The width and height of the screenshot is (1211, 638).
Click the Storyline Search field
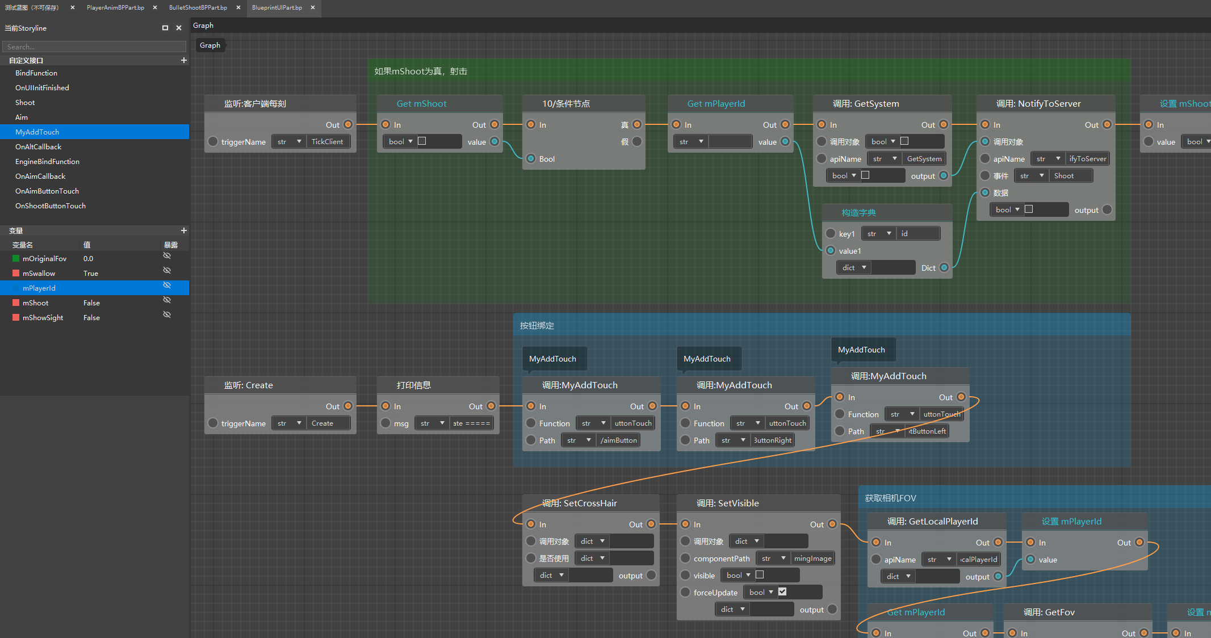click(94, 47)
